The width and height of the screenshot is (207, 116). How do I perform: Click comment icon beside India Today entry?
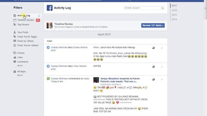pyautogui.click(x=48, y=79)
